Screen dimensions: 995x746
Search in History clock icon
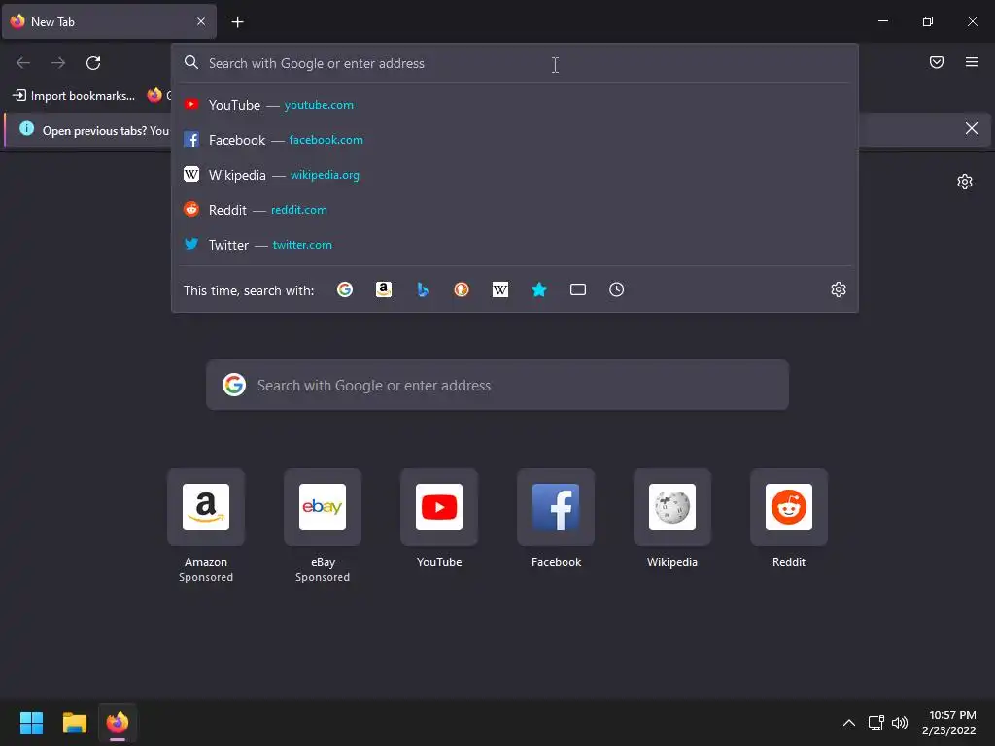point(616,289)
